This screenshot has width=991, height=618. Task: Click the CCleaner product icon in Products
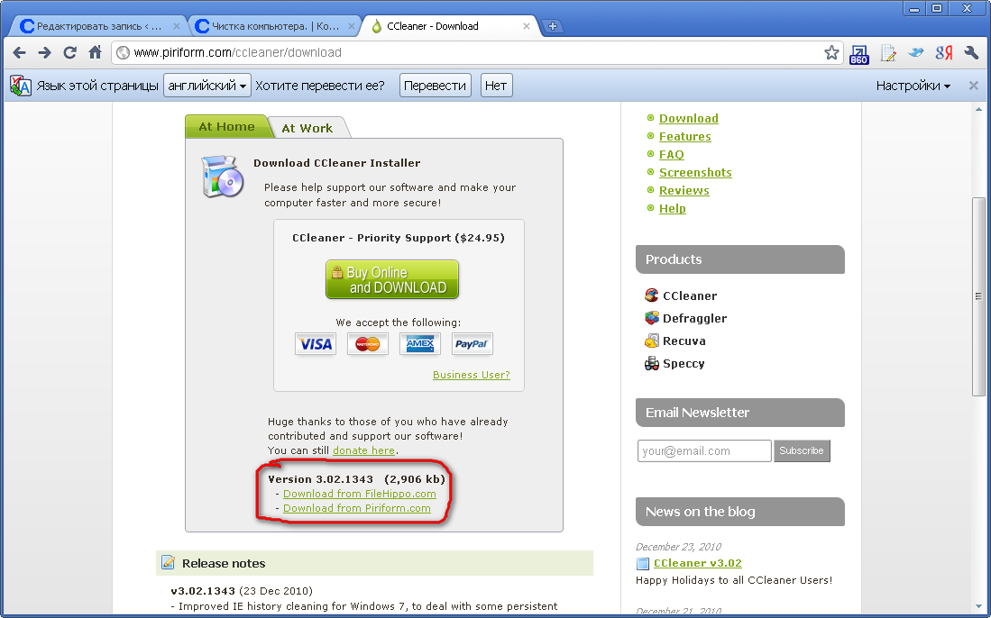tap(652, 295)
